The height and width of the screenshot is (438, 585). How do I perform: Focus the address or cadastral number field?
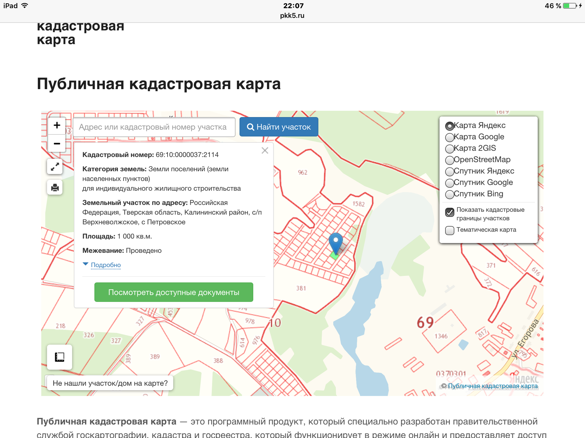point(154,127)
